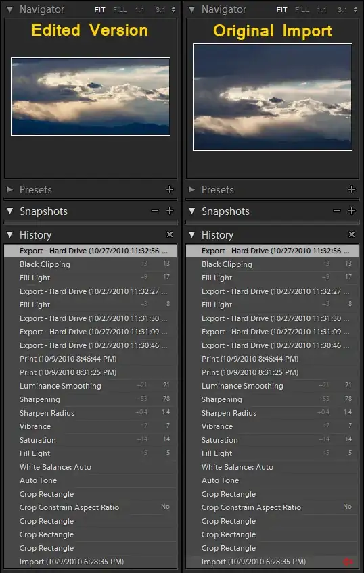This screenshot has width=364, height=573.
Task: Clear History with X in Original Import panel
Action: [x=352, y=234]
